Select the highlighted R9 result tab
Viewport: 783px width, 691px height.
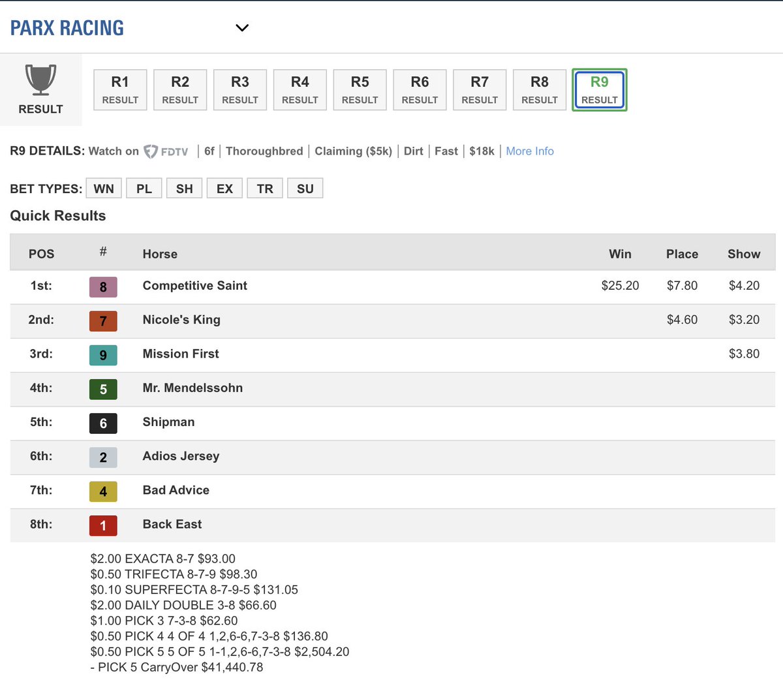(600, 90)
